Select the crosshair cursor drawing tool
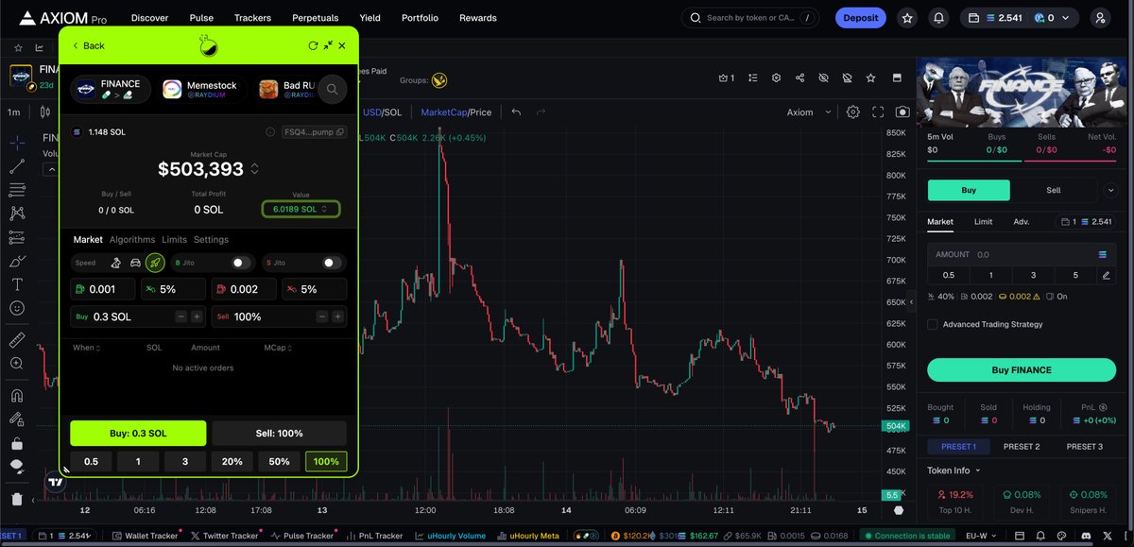1134x547 pixels. (17, 143)
